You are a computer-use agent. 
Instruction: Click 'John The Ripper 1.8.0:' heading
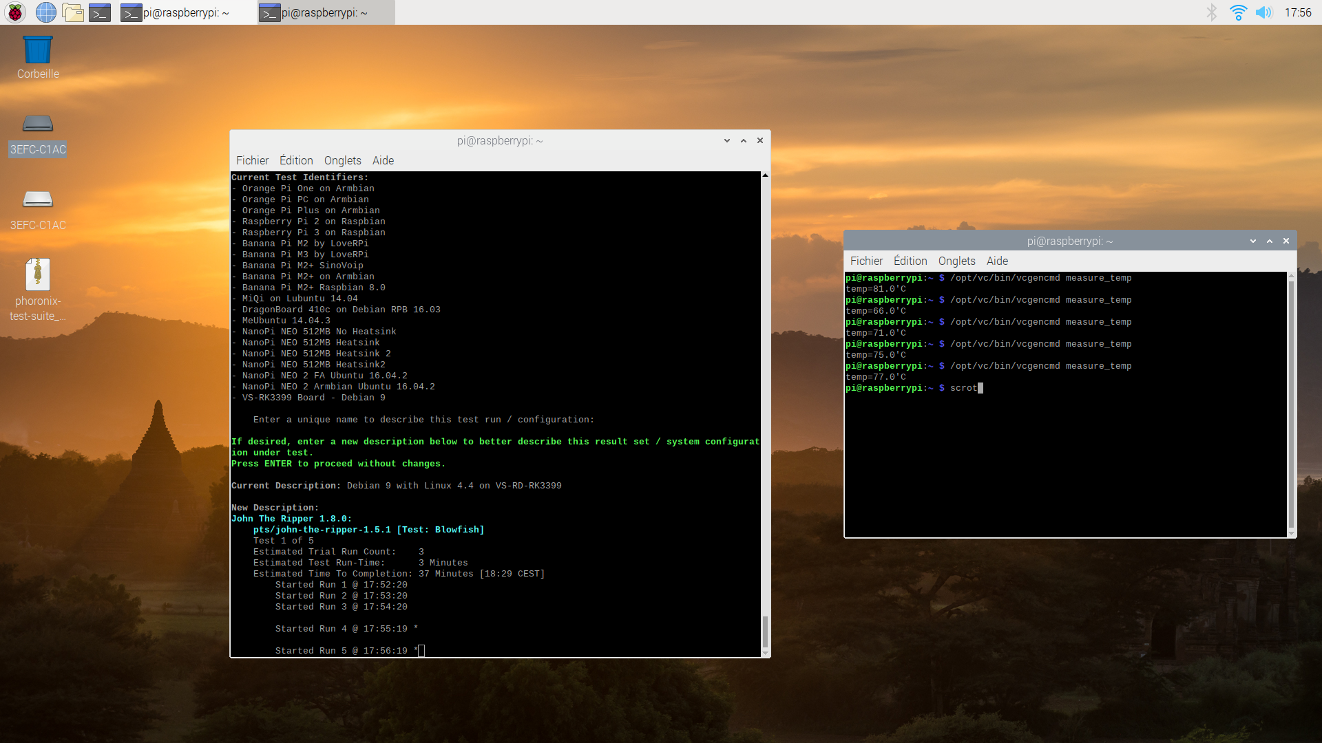click(x=291, y=519)
